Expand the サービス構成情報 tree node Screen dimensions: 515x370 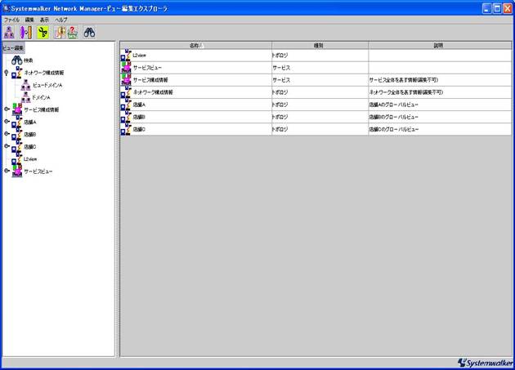click(7, 109)
